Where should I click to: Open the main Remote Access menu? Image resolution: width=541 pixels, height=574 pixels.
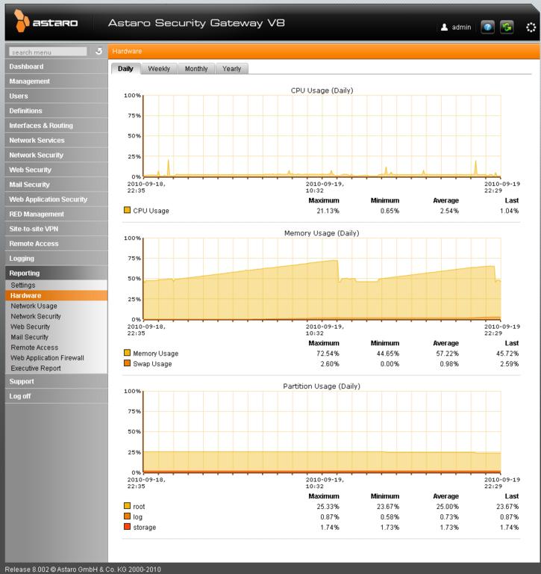pos(56,244)
